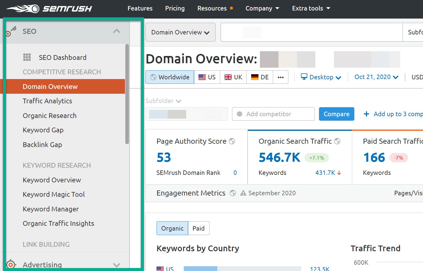Click the SEMrush logo
Image resolution: width=423 pixels, height=271 pixels.
click(x=49, y=8)
